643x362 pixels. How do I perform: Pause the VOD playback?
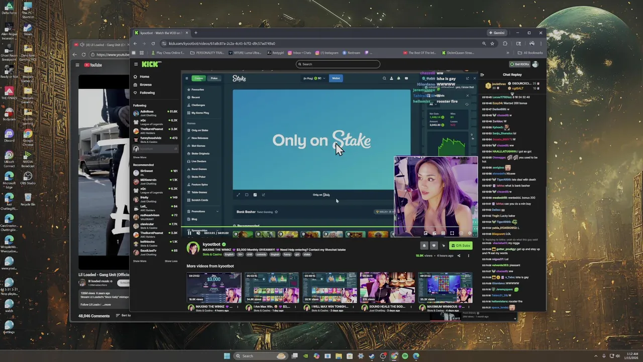pos(189,233)
